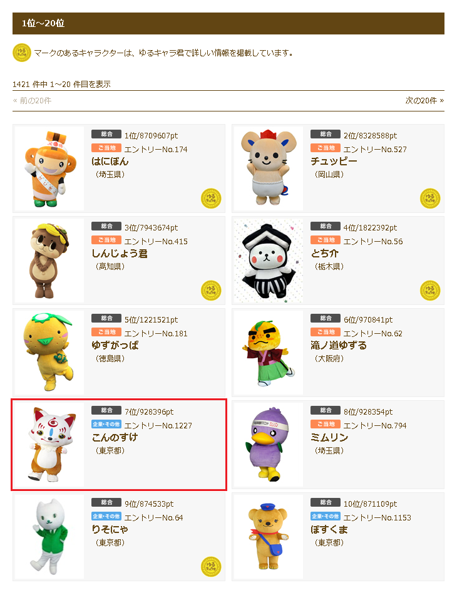Click the yellow Yuru-chara badge on チュッピー card

click(430, 199)
